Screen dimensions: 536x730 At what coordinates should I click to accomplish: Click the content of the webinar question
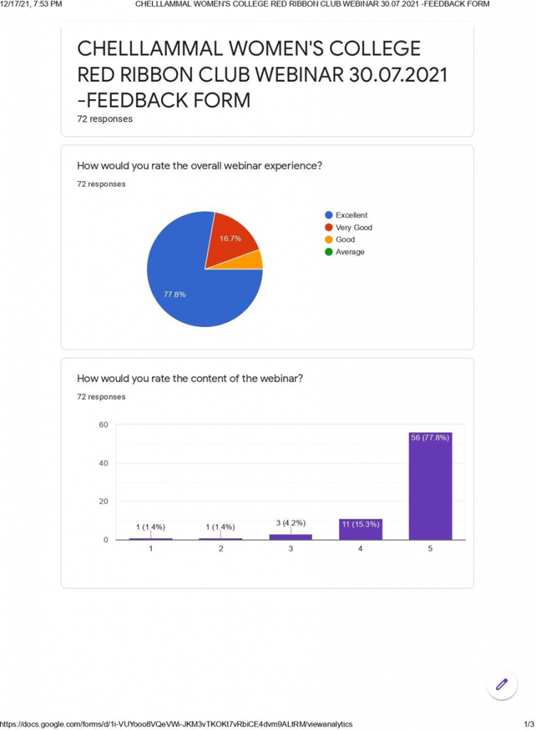pos(190,379)
